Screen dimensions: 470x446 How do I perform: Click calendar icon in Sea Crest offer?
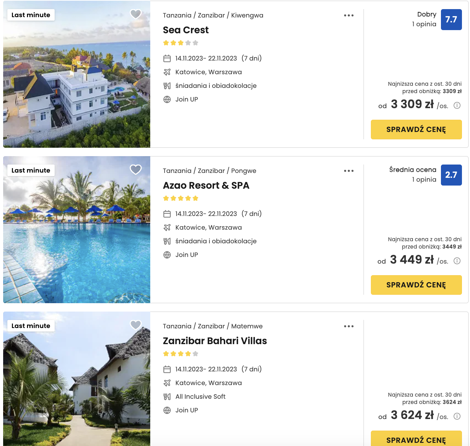tap(167, 58)
